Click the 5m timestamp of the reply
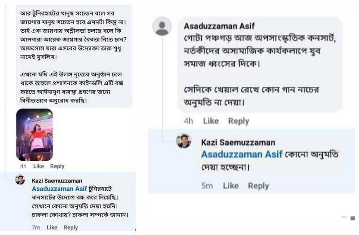Viewport: 359px width, 235px height. [x=207, y=186]
